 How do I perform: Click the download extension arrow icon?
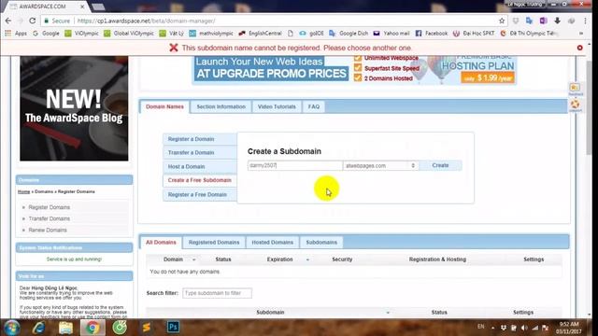pos(557,21)
